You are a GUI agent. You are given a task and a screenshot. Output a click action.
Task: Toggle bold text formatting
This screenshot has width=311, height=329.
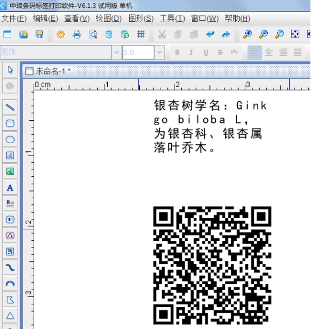(x=177, y=52)
